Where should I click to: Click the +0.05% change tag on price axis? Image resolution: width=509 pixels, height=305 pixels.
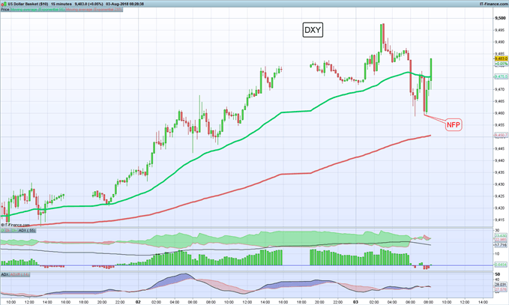501,64
